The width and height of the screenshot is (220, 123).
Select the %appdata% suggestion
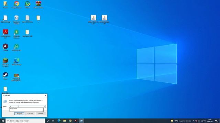14,109
